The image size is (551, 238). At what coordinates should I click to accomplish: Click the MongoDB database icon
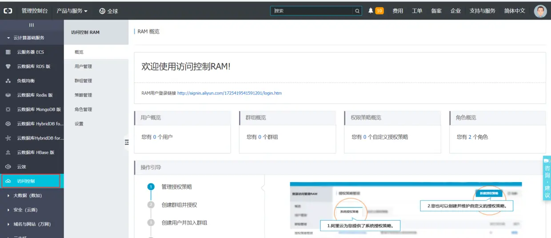pos(8,109)
